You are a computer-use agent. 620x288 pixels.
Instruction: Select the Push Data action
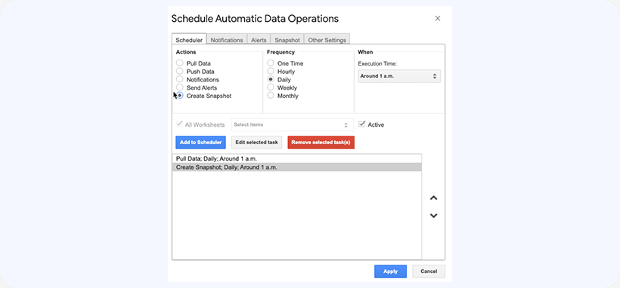click(x=180, y=72)
